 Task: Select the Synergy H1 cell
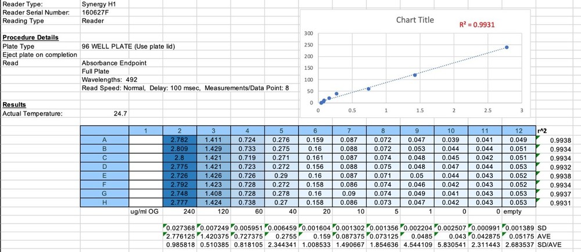(95, 4)
